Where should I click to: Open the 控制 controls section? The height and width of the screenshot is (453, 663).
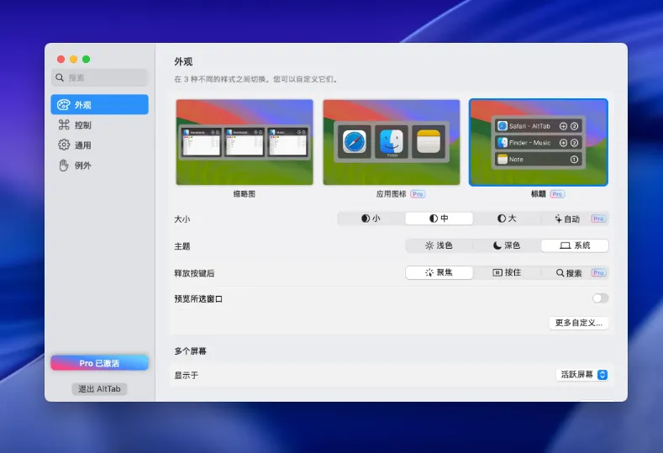click(99, 124)
